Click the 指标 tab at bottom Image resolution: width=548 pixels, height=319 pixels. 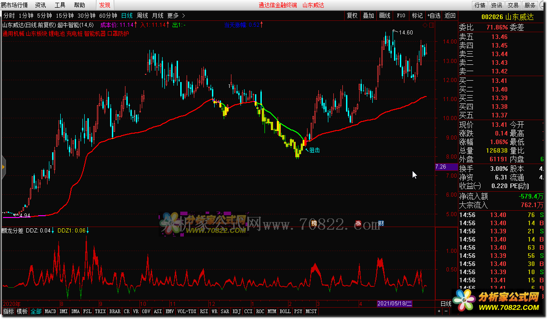9,312
